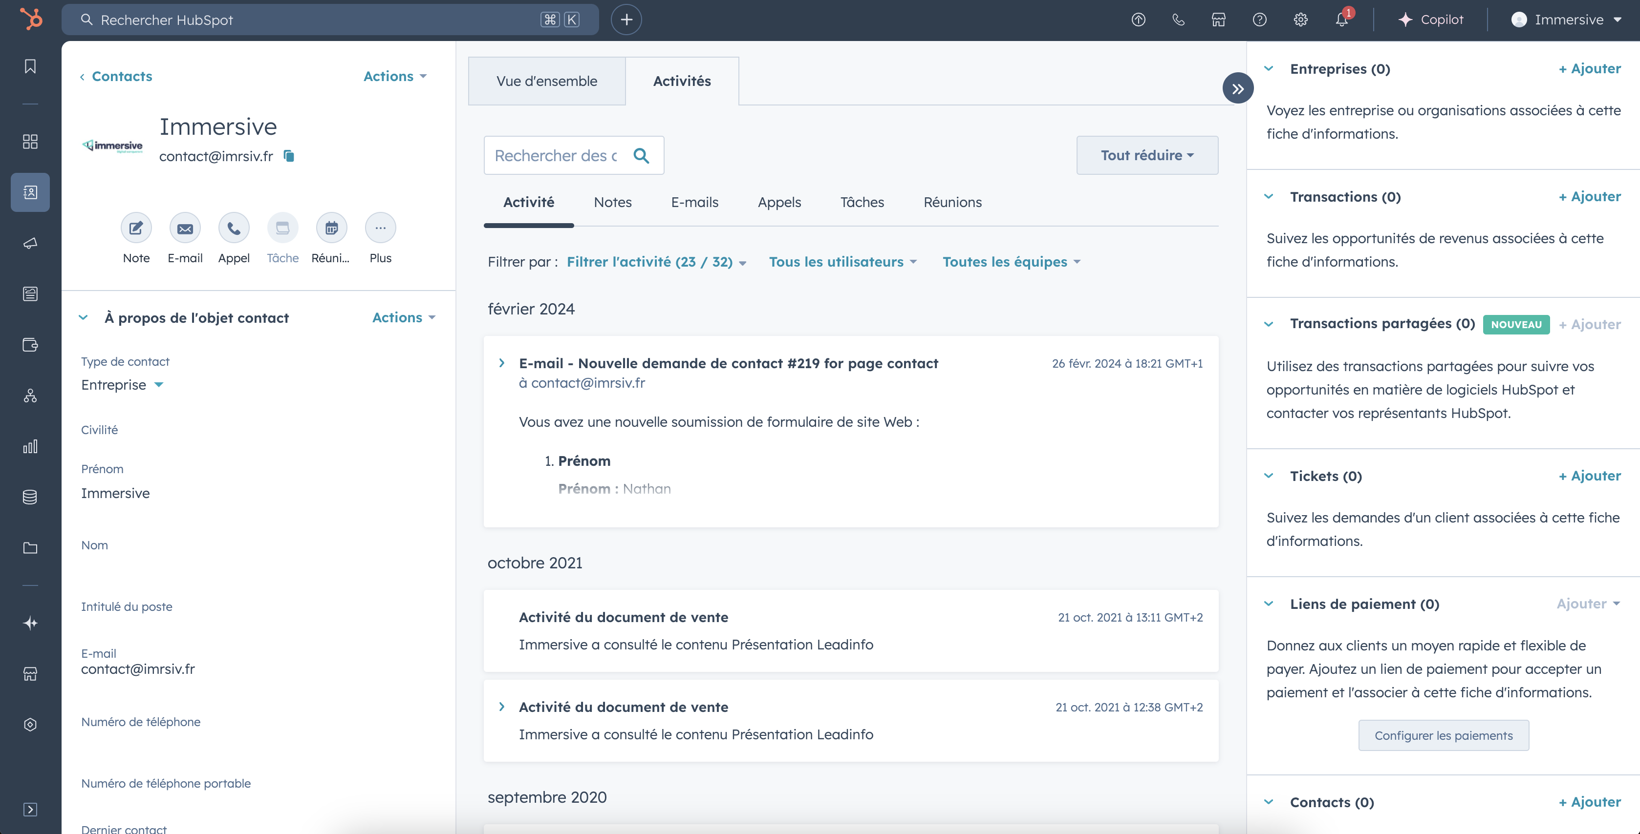
Task: Select the Appels sub-tab
Action: pyautogui.click(x=779, y=202)
